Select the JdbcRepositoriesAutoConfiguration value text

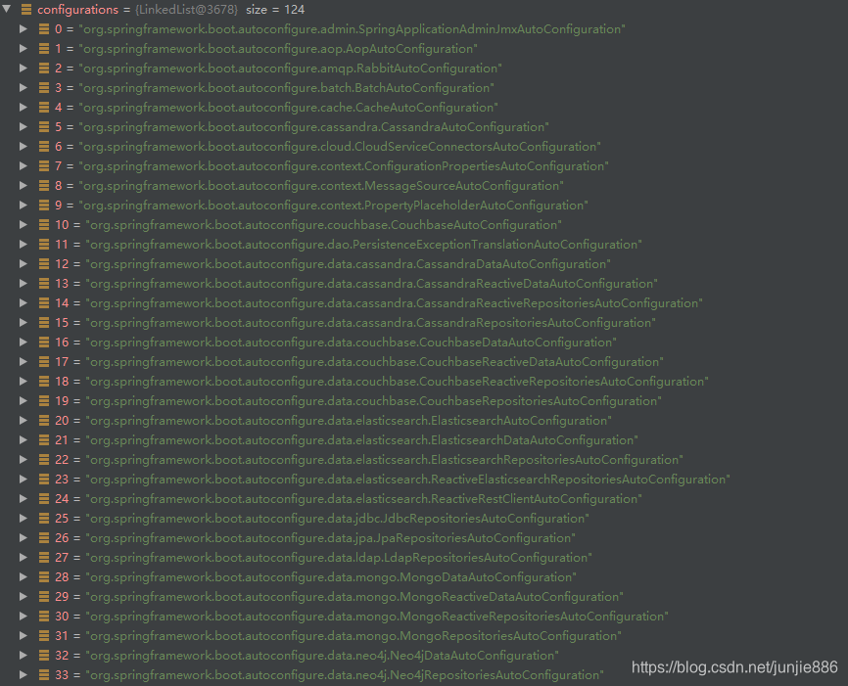pos(338,519)
